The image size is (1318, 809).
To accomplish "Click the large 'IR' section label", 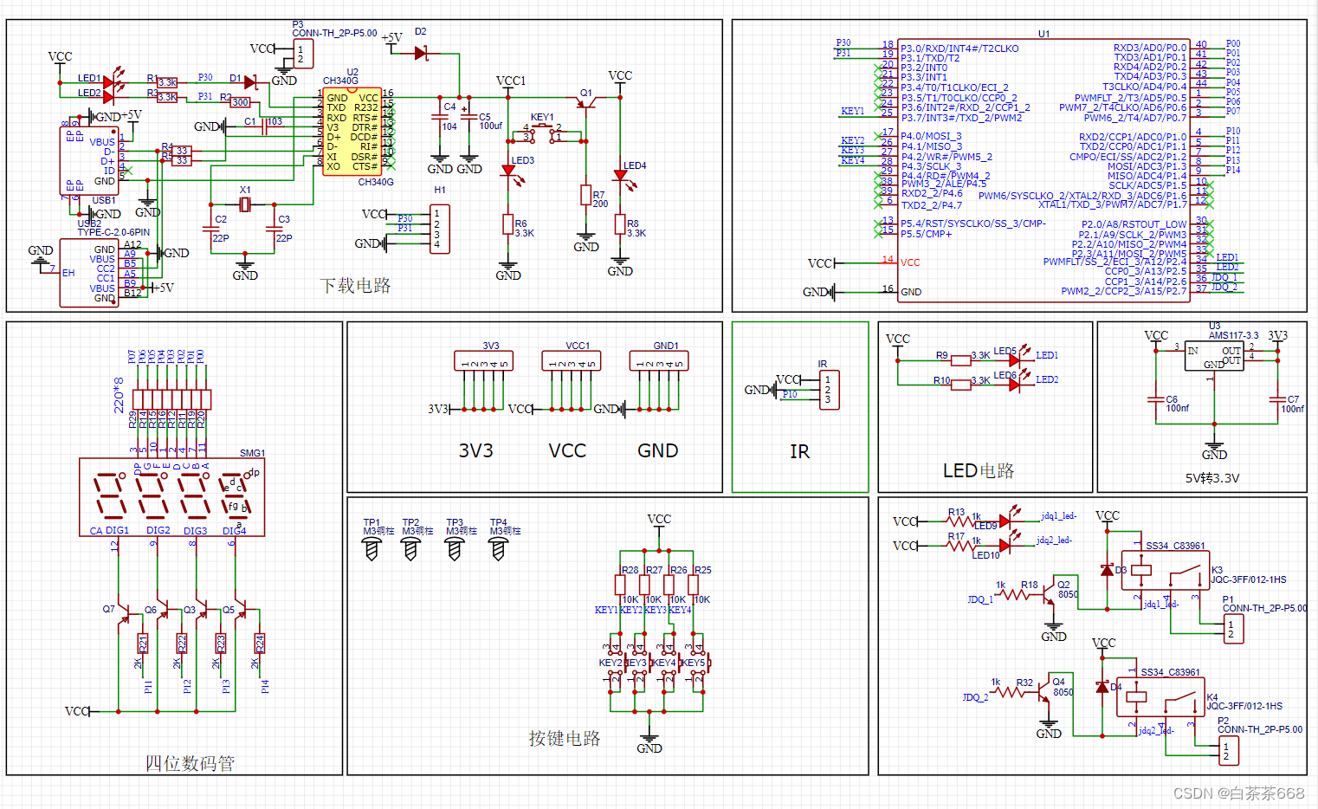I will click(x=799, y=451).
